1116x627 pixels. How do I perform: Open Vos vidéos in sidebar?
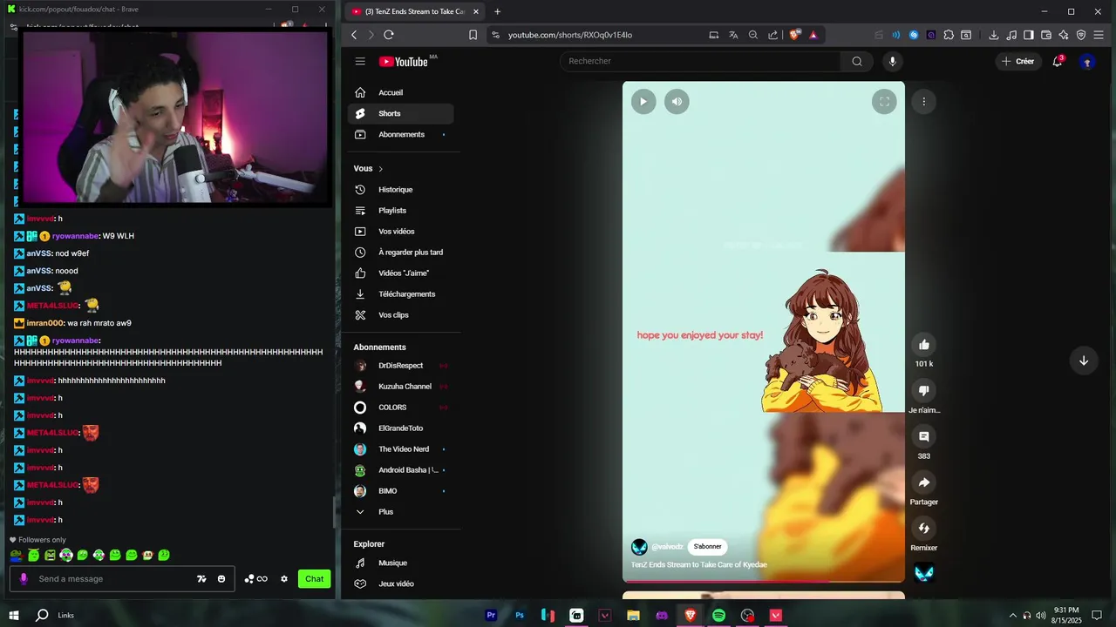[x=400, y=232]
